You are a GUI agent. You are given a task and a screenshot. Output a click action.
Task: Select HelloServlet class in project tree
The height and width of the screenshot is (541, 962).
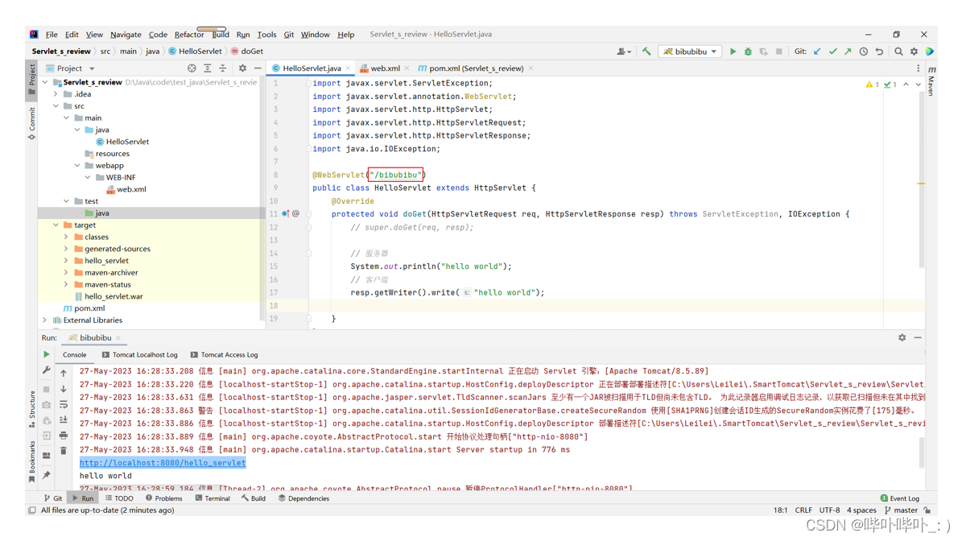point(127,142)
